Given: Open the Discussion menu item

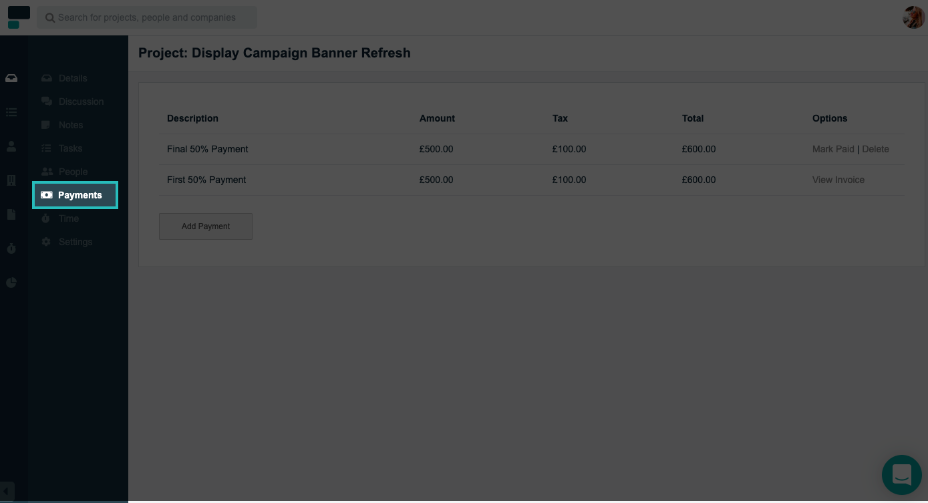Looking at the screenshot, I should [x=82, y=102].
